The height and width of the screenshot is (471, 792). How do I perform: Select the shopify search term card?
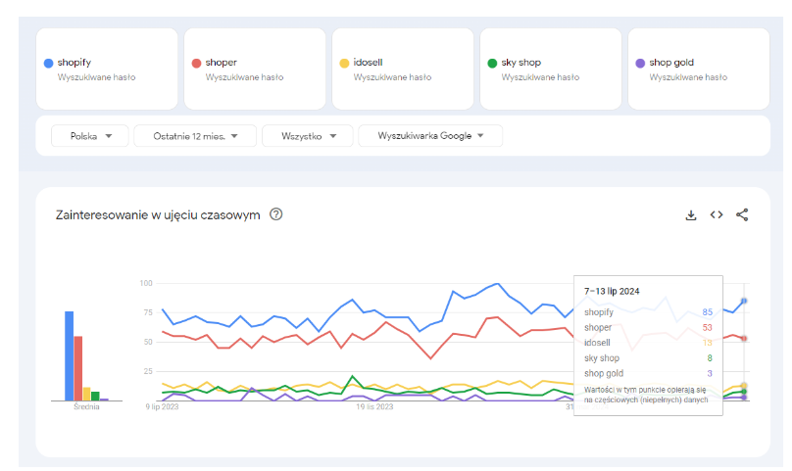[x=107, y=69]
